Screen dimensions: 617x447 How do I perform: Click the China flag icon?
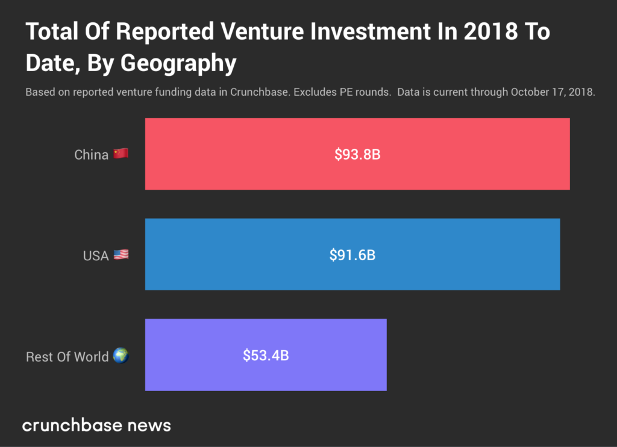pos(121,154)
